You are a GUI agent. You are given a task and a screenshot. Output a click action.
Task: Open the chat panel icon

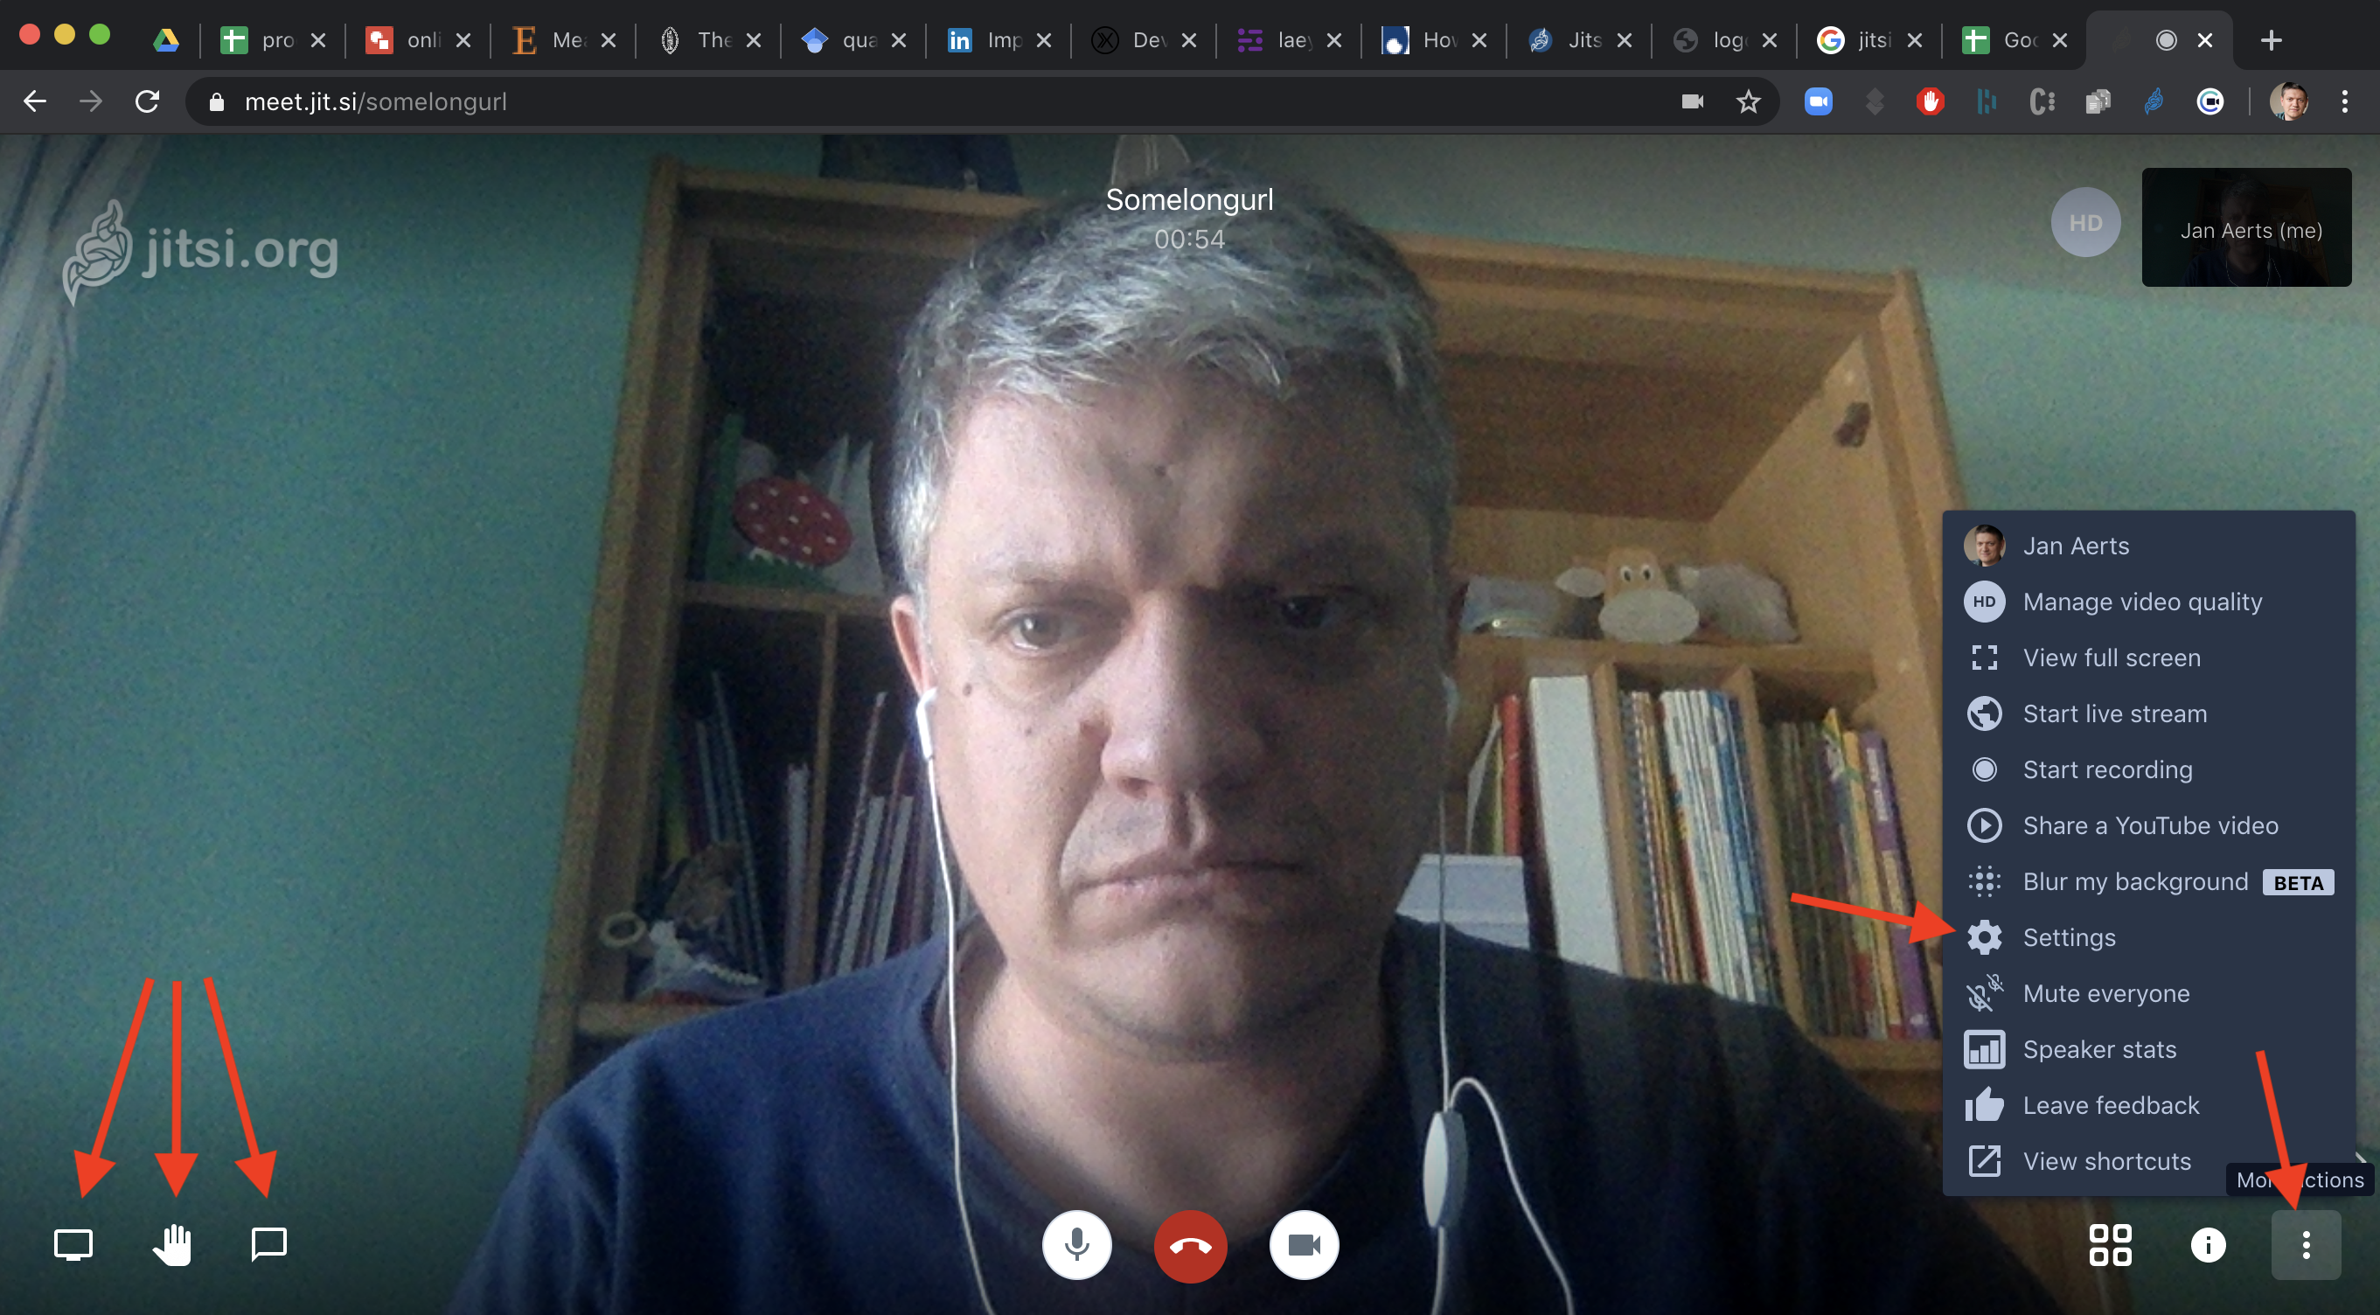click(x=268, y=1245)
